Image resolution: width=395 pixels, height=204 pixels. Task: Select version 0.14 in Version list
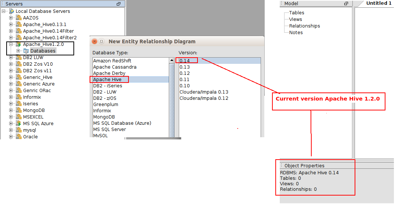pos(220,61)
